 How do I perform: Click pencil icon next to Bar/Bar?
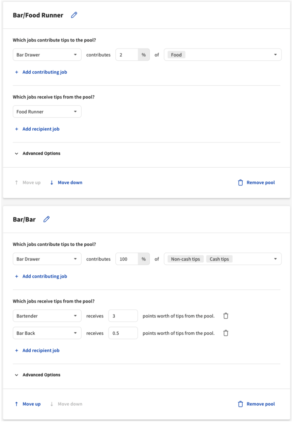tap(47, 219)
